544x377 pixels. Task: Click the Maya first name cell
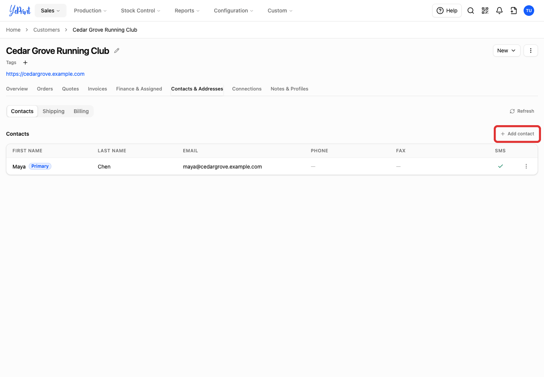19,167
